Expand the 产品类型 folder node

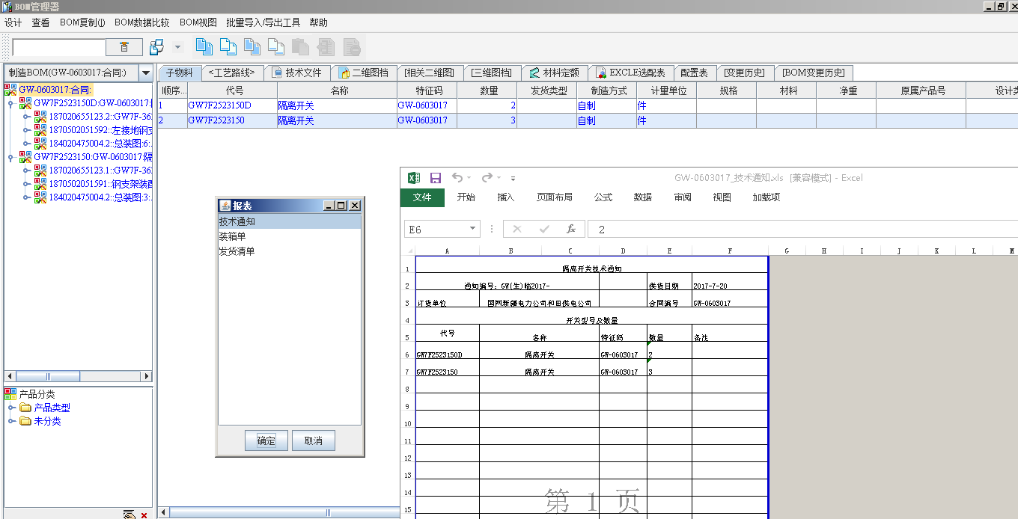point(11,408)
